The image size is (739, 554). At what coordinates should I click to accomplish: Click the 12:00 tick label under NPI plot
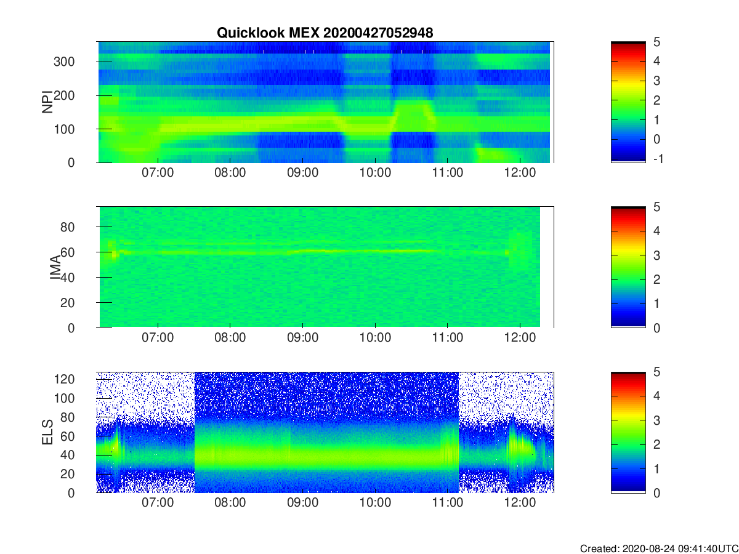[520, 173]
